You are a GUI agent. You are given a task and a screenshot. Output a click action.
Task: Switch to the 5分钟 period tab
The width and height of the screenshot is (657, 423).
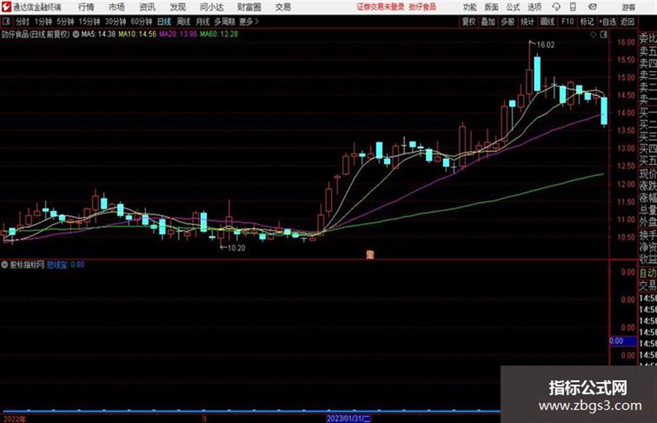(x=65, y=22)
